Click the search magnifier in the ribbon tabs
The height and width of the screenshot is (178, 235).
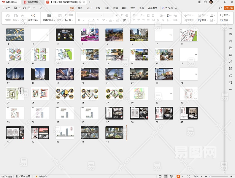176,8
